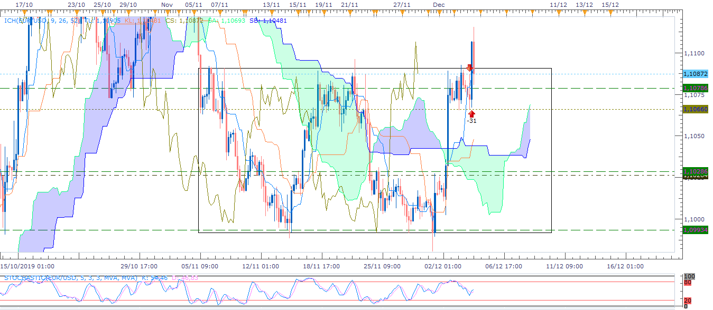The image size is (713, 310).
Task: Click the SB: 1,10481 legend entry
Action: point(268,21)
